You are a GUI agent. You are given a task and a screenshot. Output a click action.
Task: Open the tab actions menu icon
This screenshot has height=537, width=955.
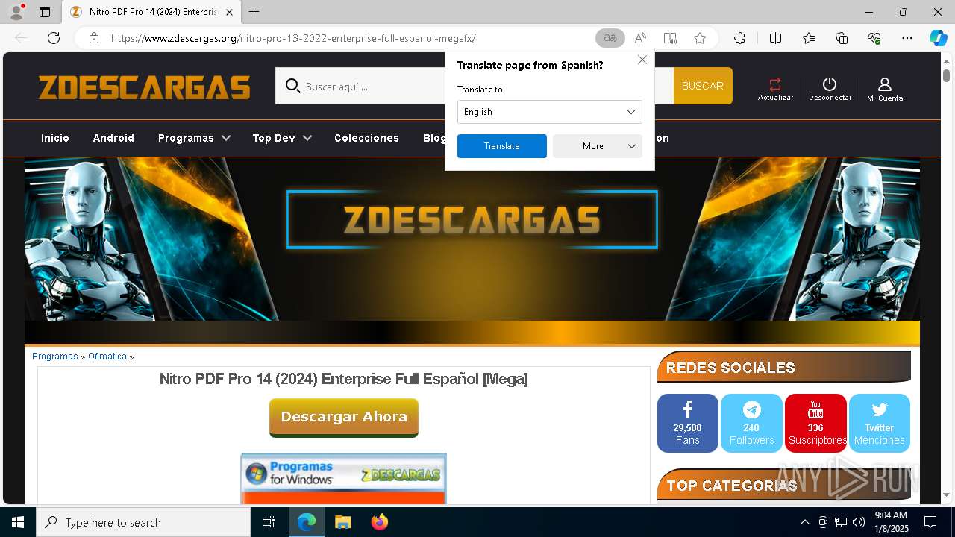45,12
